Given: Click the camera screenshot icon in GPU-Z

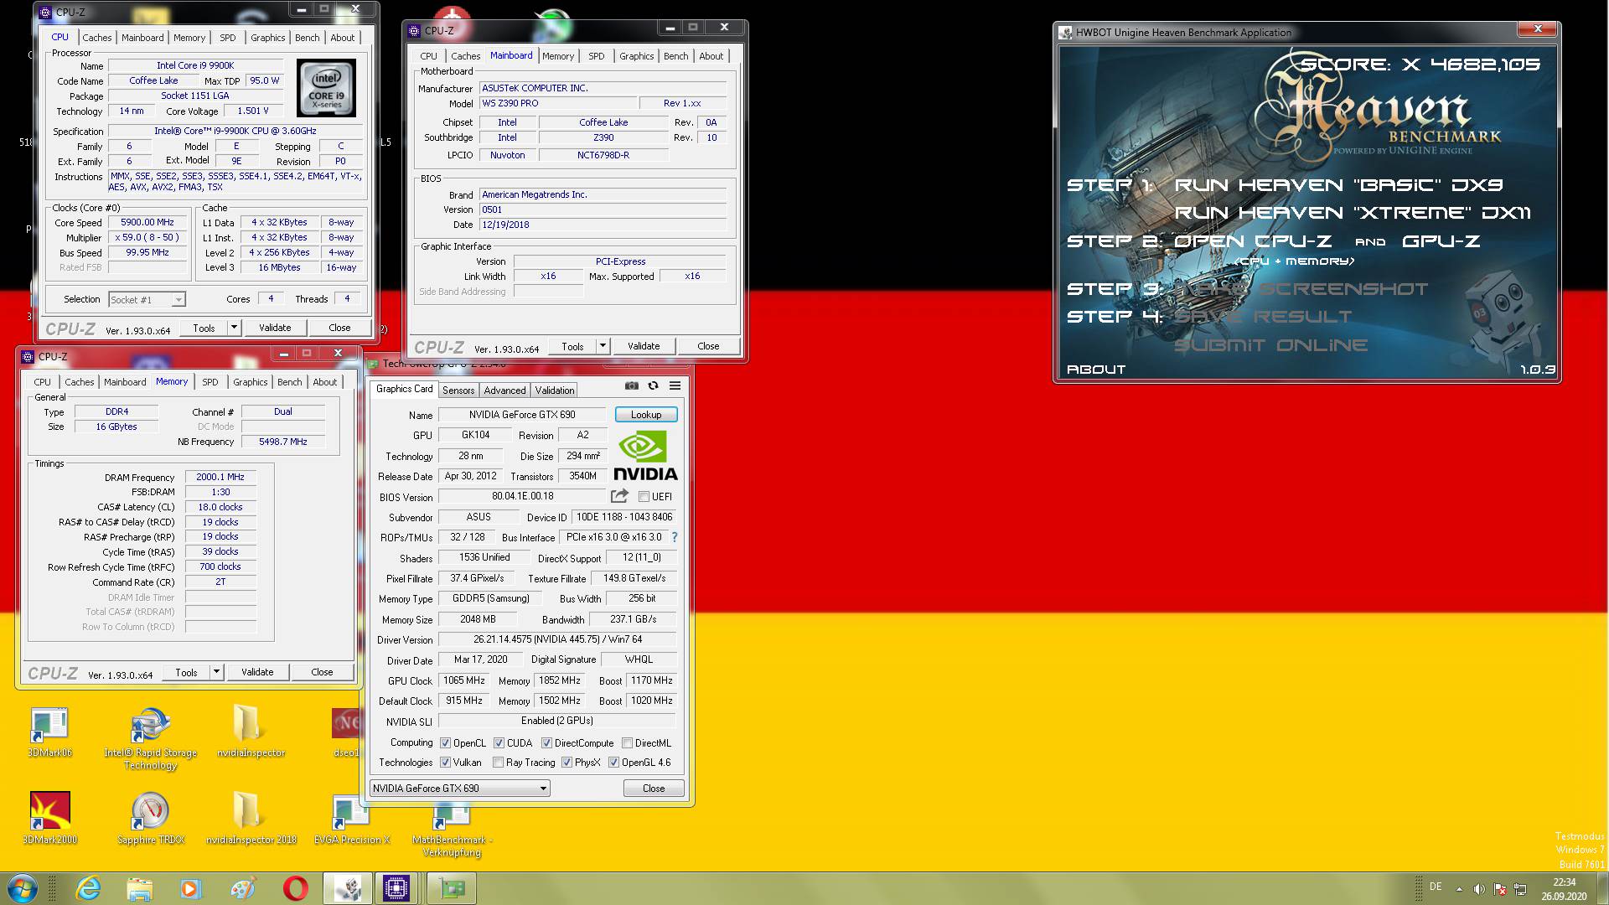Looking at the screenshot, I should point(632,385).
